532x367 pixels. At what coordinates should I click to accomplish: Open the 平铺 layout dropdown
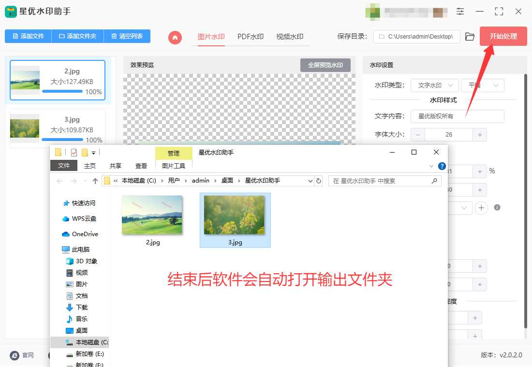point(483,85)
